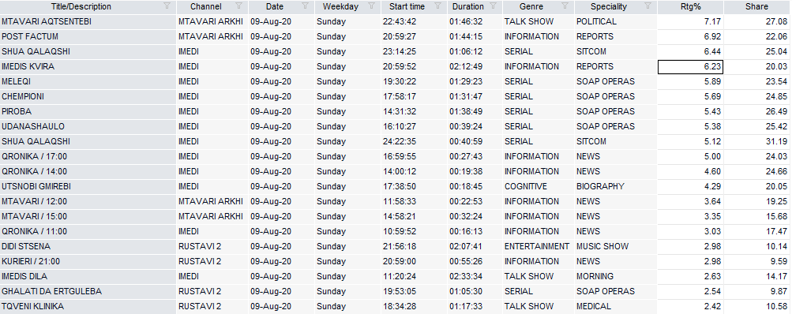The width and height of the screenshot is (792, 314).
Task: Select MTAVARI / 15:00 title cell
Action: (88, 216)
